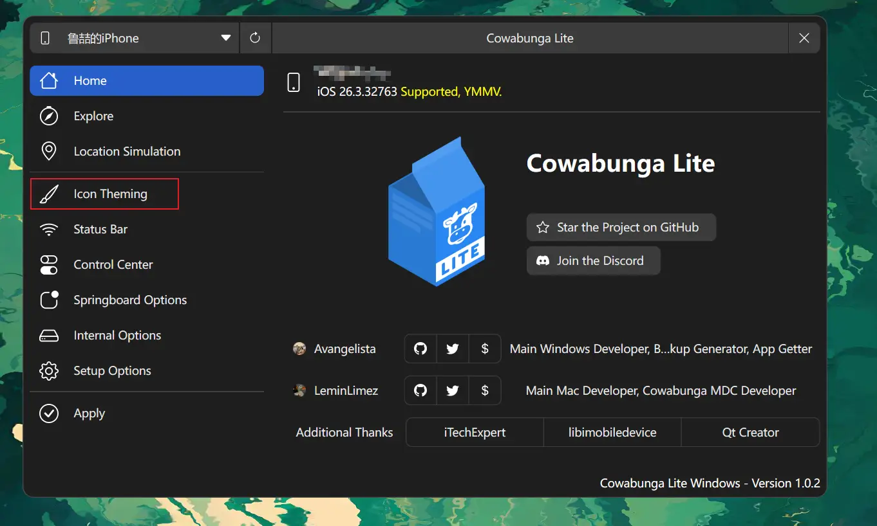Image resolution: width=877 pixels, height=526 pixels.
Task: Click Avangelista's dollar donate icon
Action: 485,349
